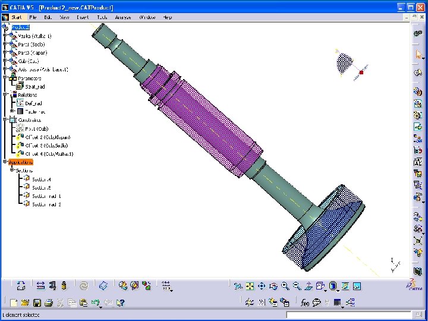The height and width of the screenshot is (321, 428).
Task: Select the Measure Item tool
Action: point(52,286)
